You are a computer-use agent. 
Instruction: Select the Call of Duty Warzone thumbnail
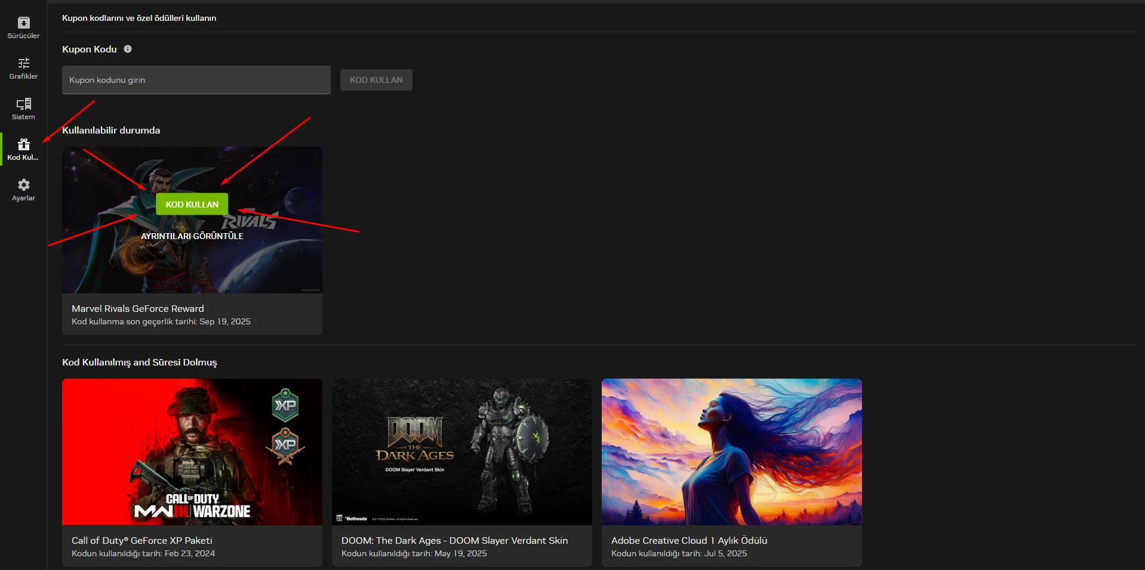[x=192, y=452]
